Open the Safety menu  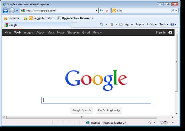point(152,24)
